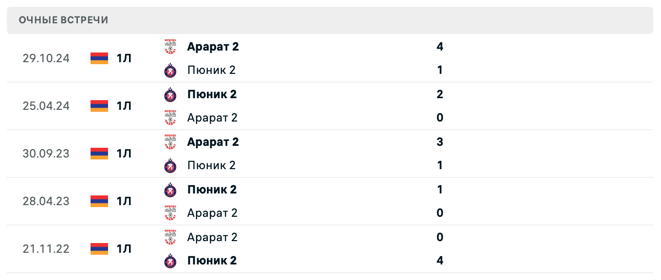Click the Pyunik 2 logo in the bottom match
Image resolution: width=661 pixels, height=280 pixels.
170,261
